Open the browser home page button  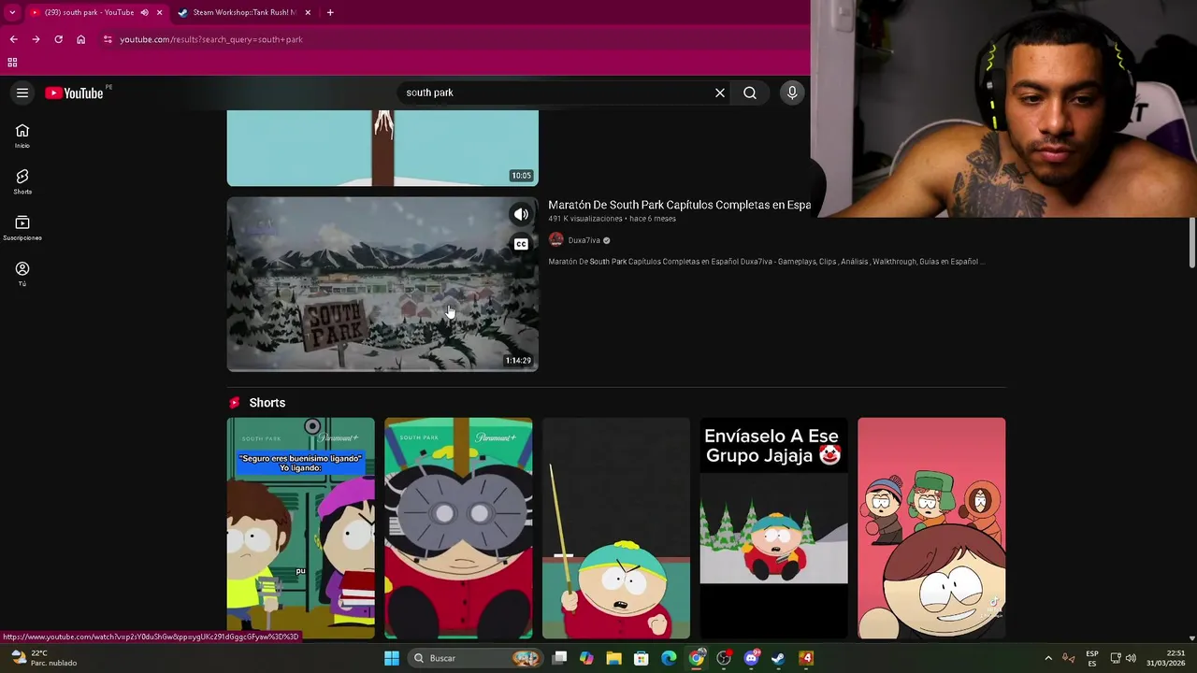80,39
